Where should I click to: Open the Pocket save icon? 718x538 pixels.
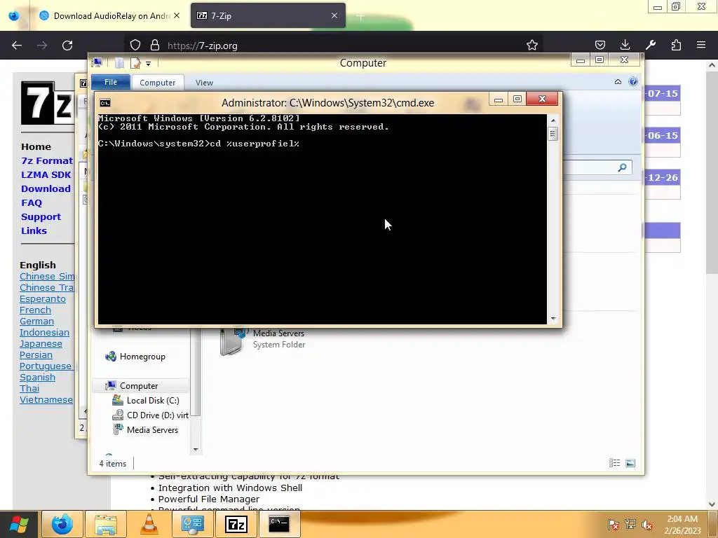tap(600, 46)
